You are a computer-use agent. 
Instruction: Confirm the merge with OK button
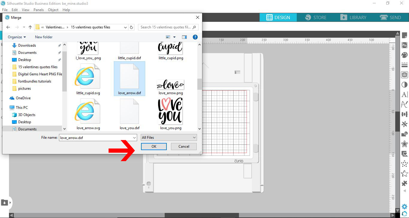click(154, 147)
